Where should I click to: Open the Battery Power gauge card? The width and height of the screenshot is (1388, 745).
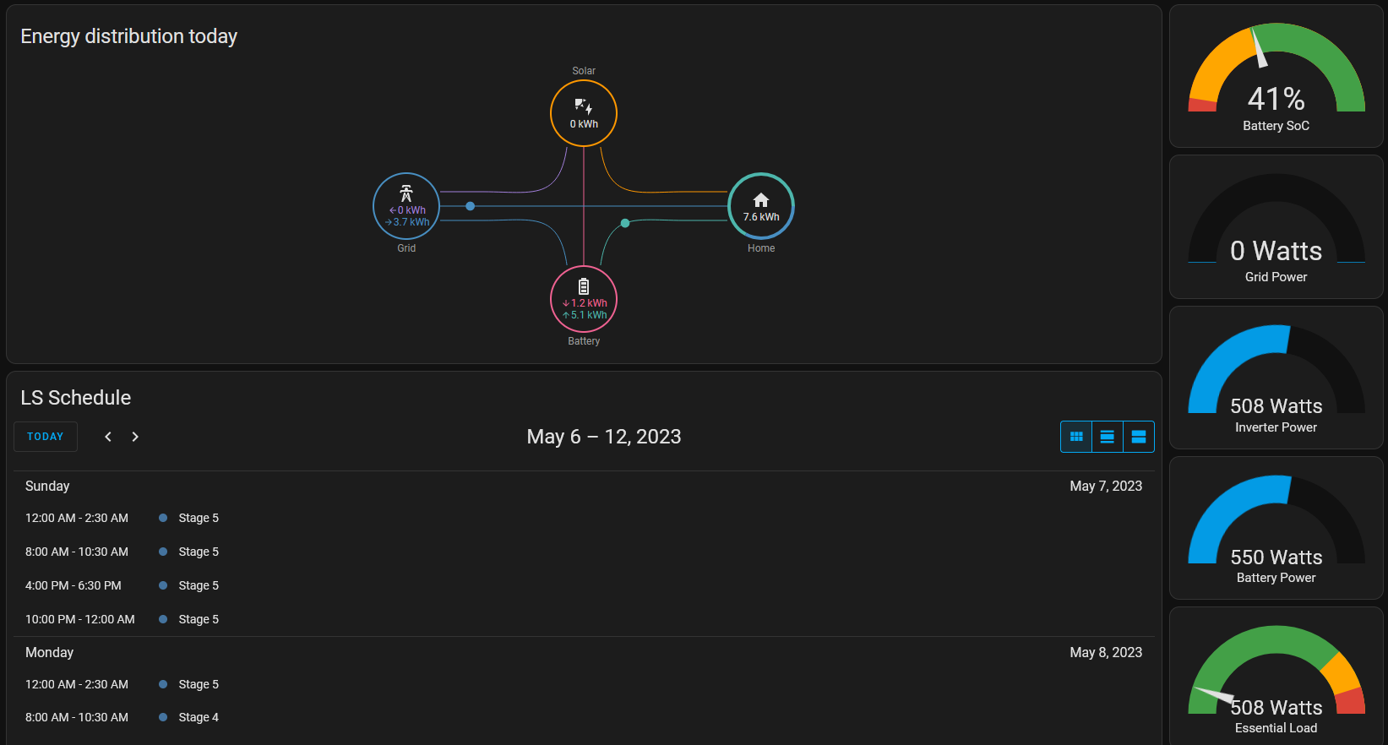point(1276,529)
